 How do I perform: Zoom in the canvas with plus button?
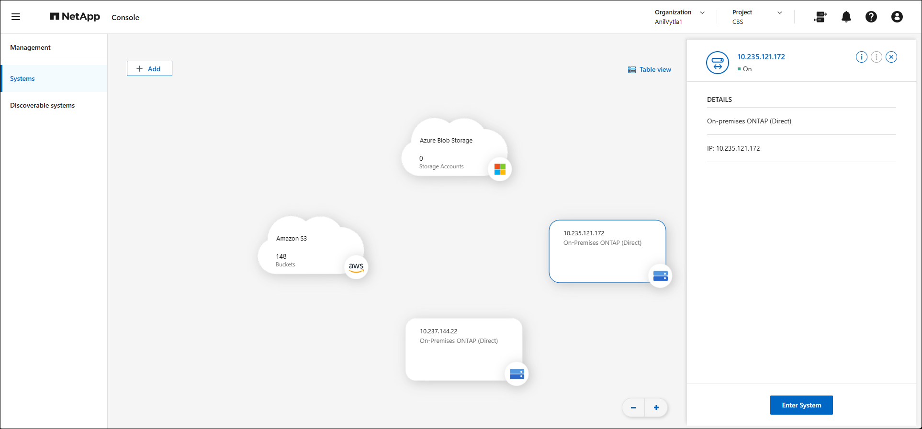[x=656, y=407]
